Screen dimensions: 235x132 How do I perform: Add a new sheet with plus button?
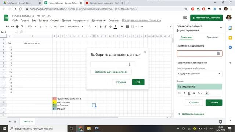coord(10,121)
